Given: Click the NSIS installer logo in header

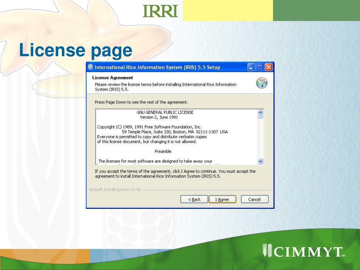Looking at the screenshot, I should pos(262,83).
